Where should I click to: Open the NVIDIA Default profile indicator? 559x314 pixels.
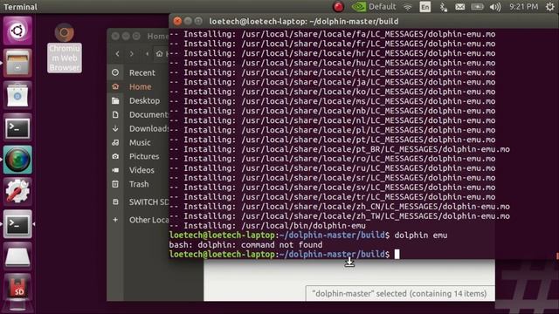pos(374,6)
